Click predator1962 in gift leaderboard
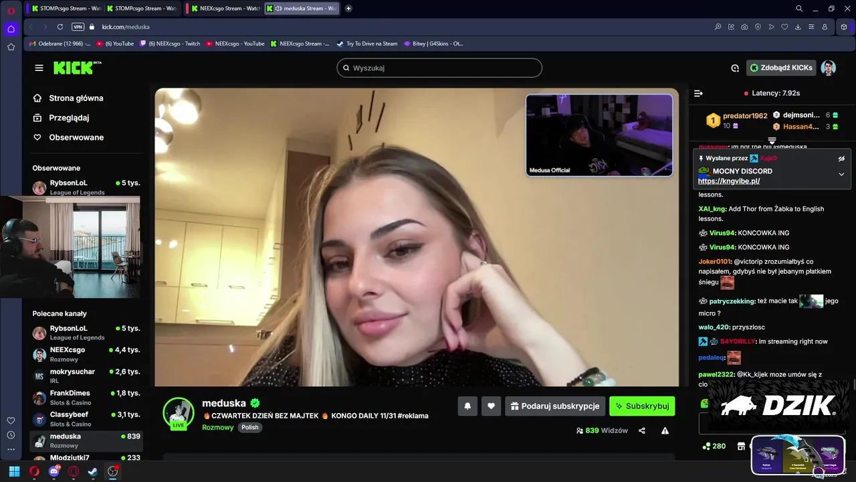Screen dimensions: 856x482 [x=745, y=115]
